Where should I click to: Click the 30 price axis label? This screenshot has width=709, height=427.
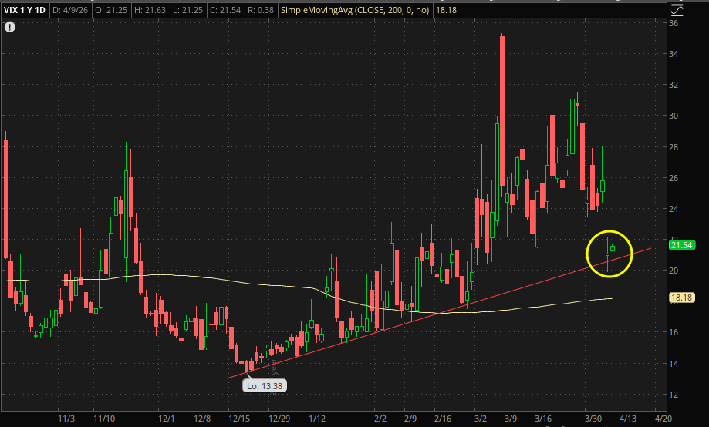[674, 116]
